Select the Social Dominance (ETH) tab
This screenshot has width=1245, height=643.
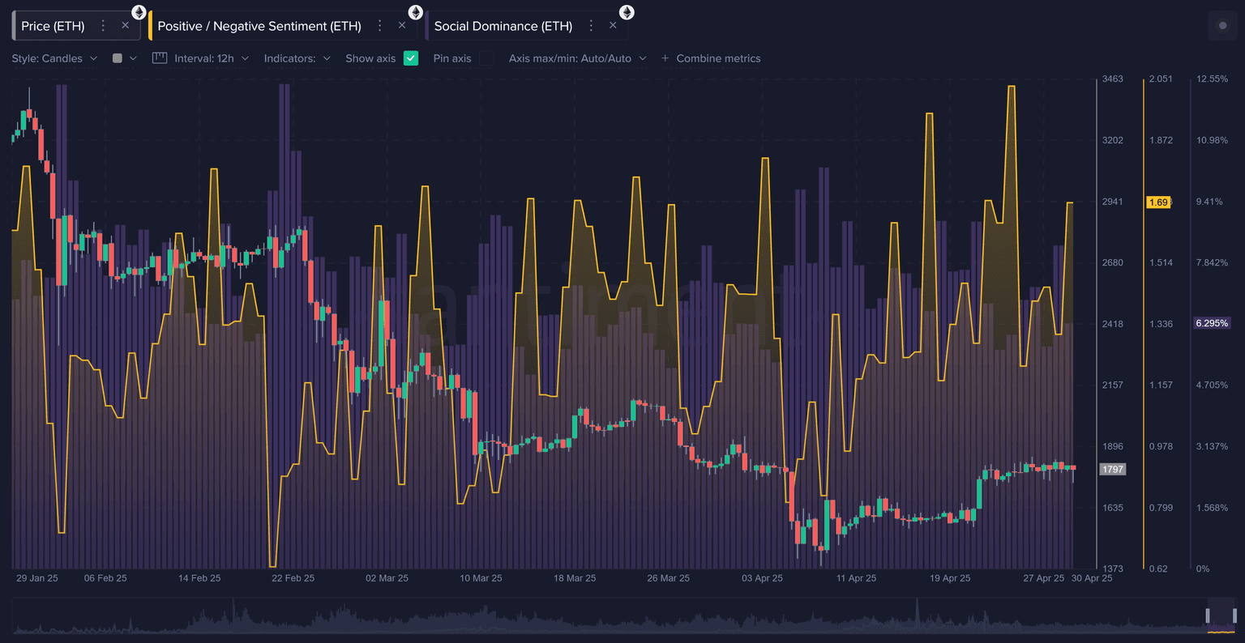click(x=503, y=26)
